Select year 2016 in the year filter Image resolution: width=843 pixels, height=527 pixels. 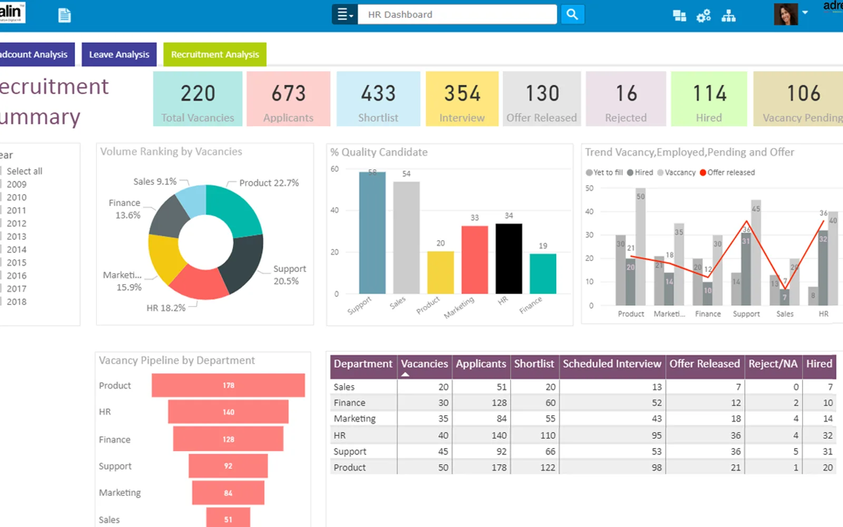16,276
